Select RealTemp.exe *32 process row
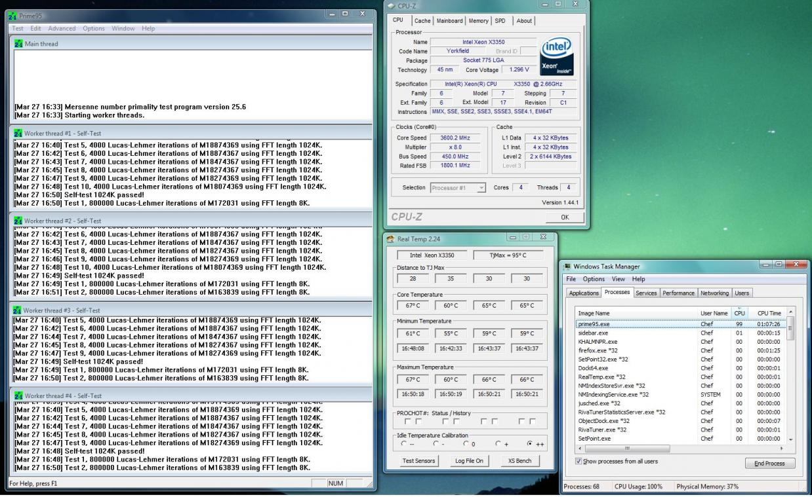 [x=680, y=377]
